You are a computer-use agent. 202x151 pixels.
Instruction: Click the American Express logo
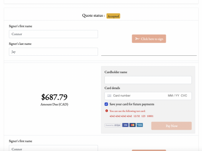(140, 125)
